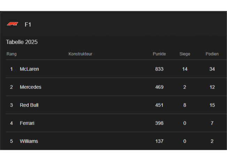Click McLaren's 833 points value
The height and width of the screenshot is (161, 227).
[159, 69]
